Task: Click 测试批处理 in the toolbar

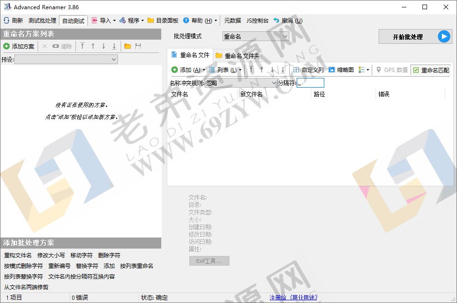Action: [x=41, y=20]
